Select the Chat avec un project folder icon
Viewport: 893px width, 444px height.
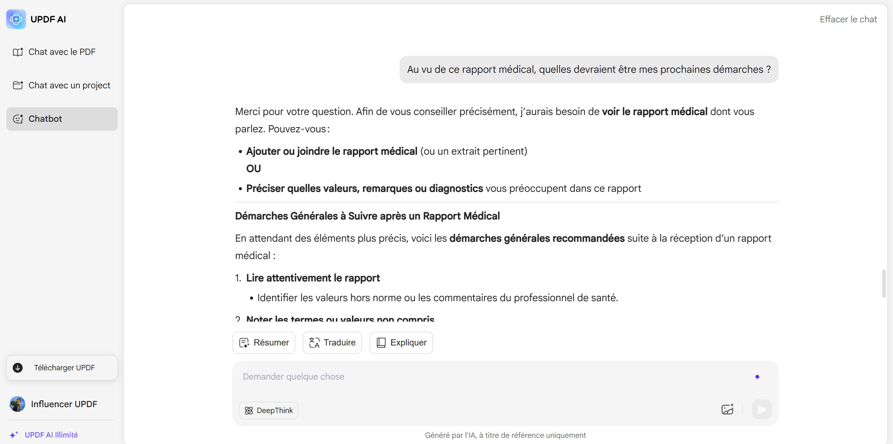tap(18, 85)
